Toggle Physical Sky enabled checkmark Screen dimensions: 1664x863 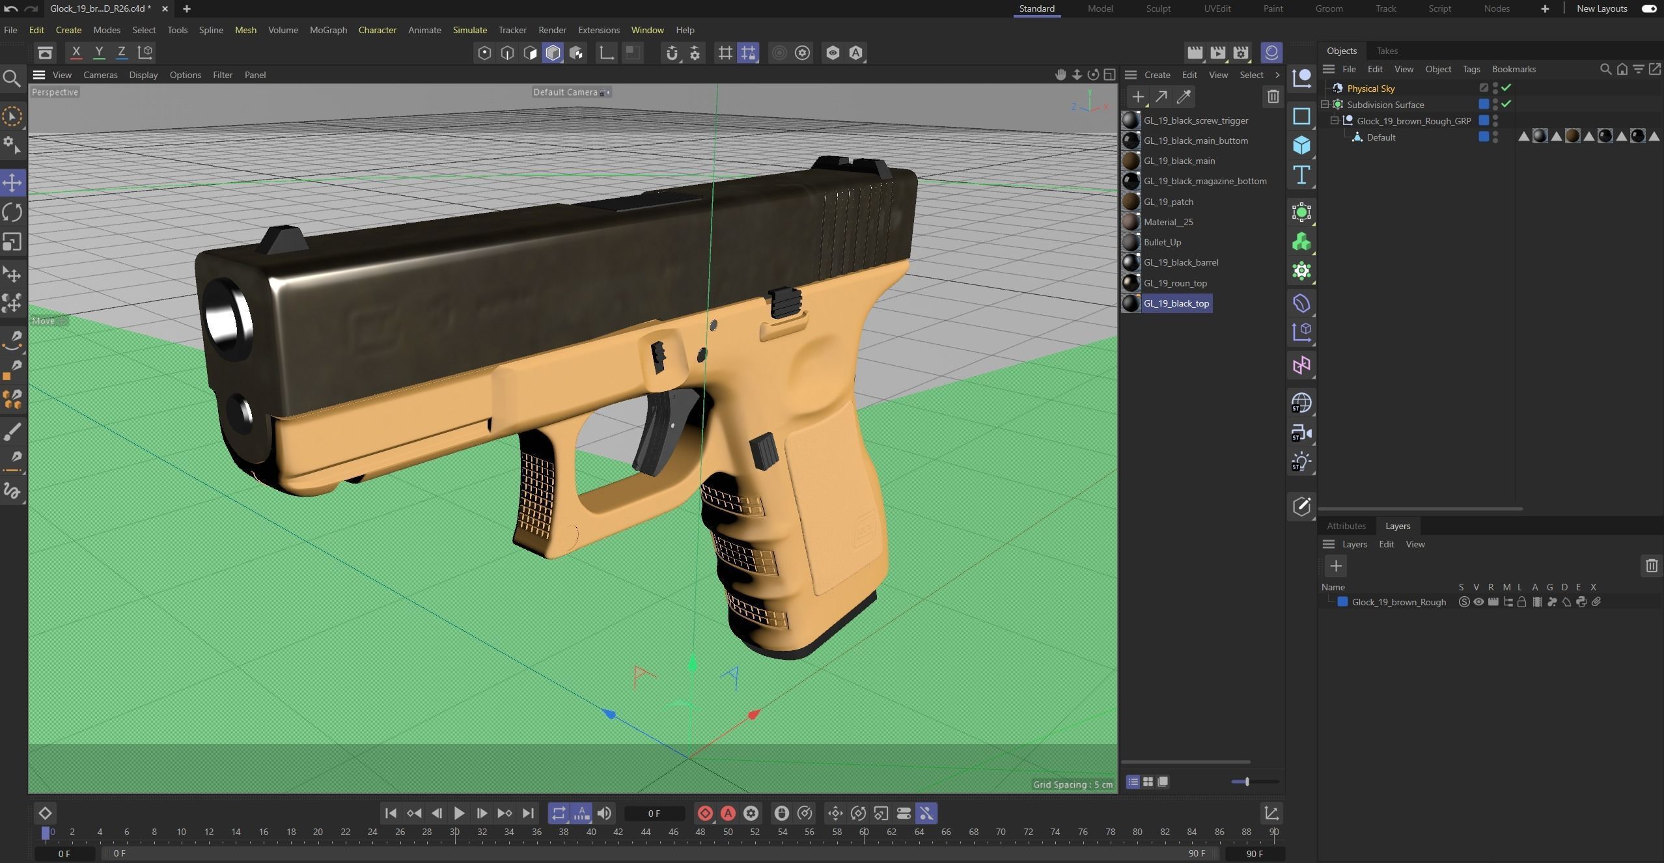click(x=1506, y=88)
